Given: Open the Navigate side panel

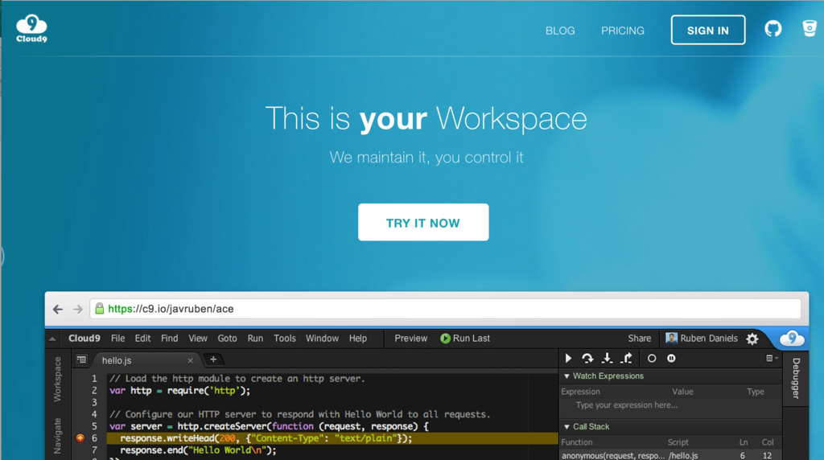Looking at the screenshot, I should [57, 435].
